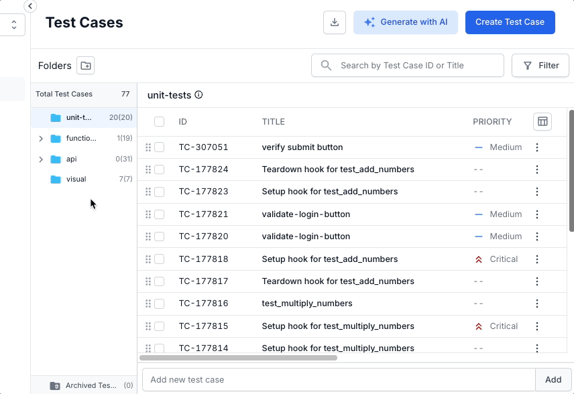Image resolution: width=574 pixels, height=394 pixels.
Task: Click the new folder icon beside Folders
Action: [x=85, y=66]
